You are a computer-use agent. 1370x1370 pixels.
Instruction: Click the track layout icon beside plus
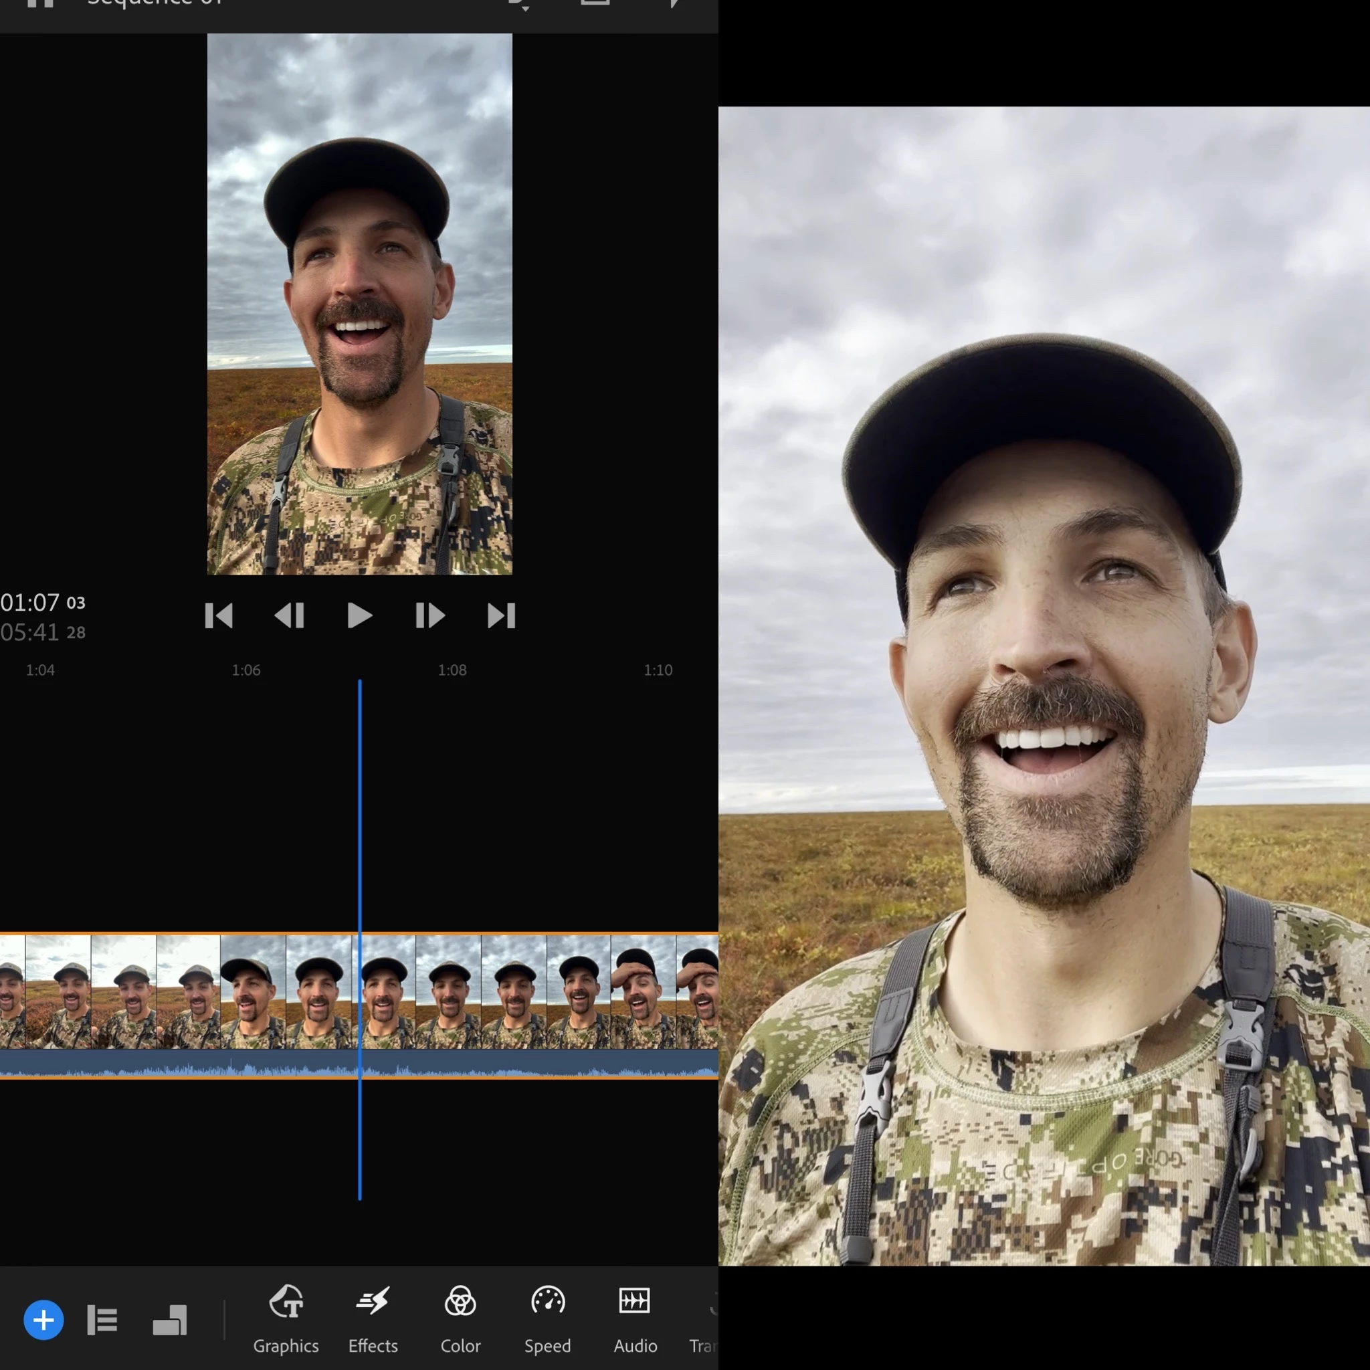click(x=169, y=1320)
